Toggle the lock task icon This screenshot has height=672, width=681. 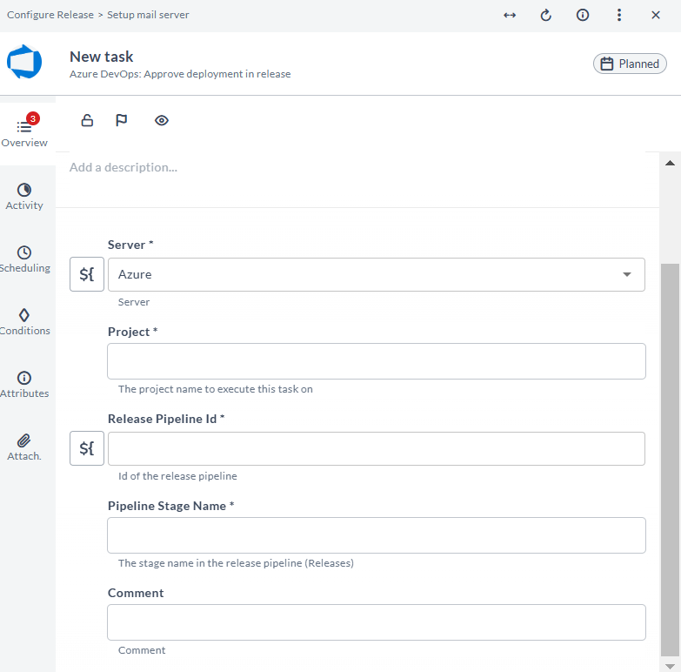coord(87,120)
